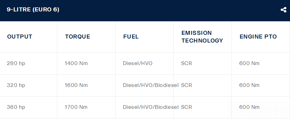Click the share icon in header
The image size is (290, 119).
(283, 10)
